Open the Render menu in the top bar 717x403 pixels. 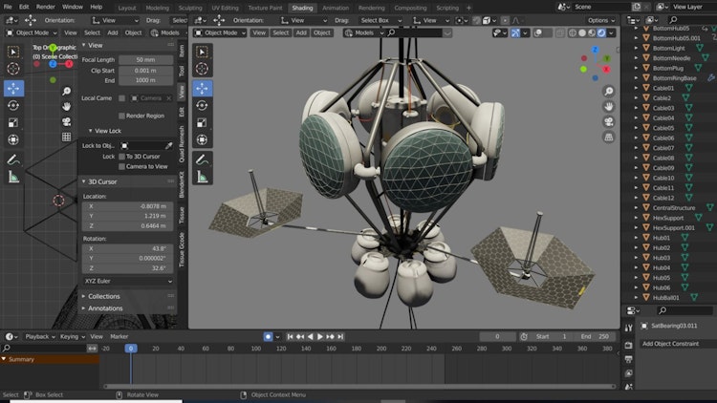click(45, 7)
